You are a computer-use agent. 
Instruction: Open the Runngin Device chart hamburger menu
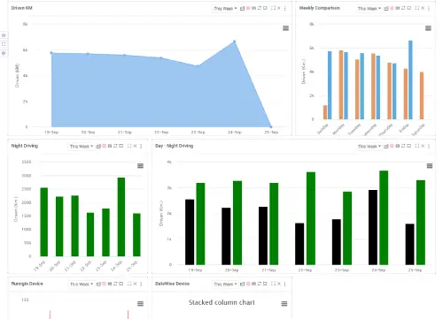141,303
